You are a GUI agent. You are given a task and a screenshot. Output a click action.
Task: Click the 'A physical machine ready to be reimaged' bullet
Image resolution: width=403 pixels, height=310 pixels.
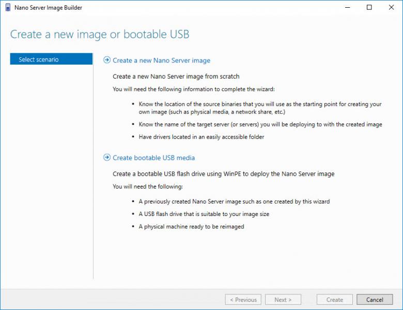point(191,226)
